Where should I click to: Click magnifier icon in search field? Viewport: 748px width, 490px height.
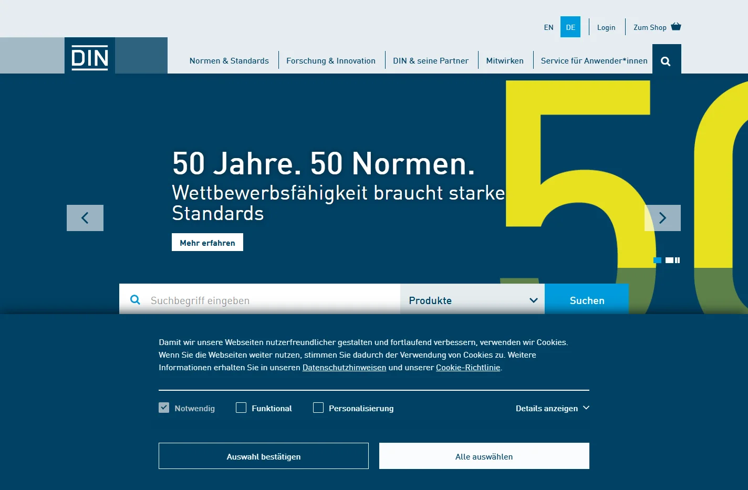[135, 300]
